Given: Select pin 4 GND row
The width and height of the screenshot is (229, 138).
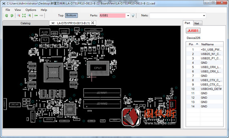Looking at the screenshot, I should (204, 63).
